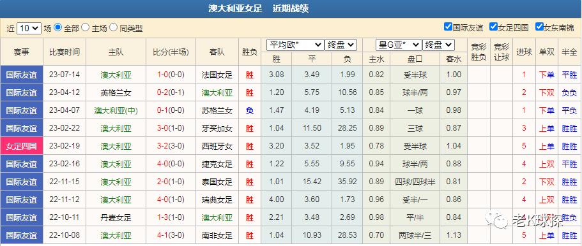The height and width of the screenshot is (246, 582).
Task: Click the 国际友谊 tag for 23-07-14 match
Action: [22, 75]
